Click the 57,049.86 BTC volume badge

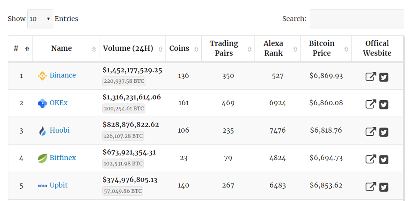coord(123,191)
